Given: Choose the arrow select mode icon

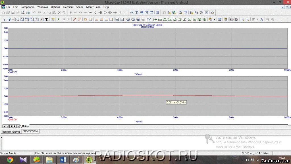Looking at the screenshot, I should [x=4, y=19].
